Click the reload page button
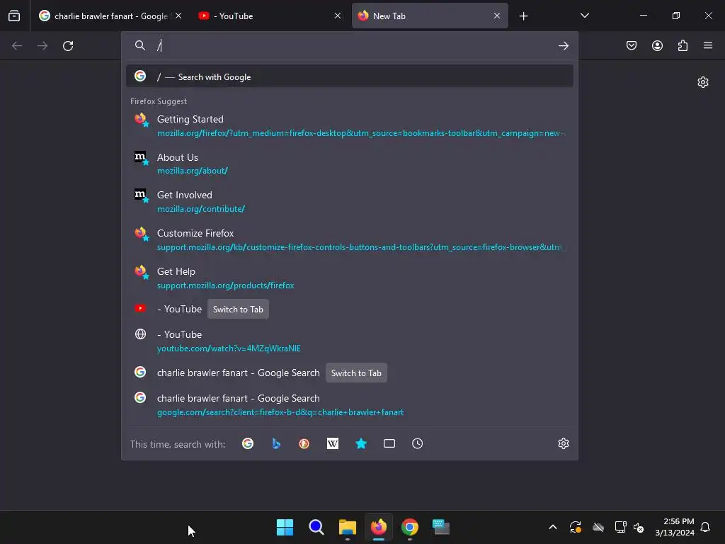The height and width of the screenshot is (544, 725). click(68, 46)
